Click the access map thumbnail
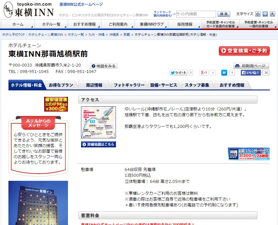The width and height of the screenshot is (278, 225). 98,122
